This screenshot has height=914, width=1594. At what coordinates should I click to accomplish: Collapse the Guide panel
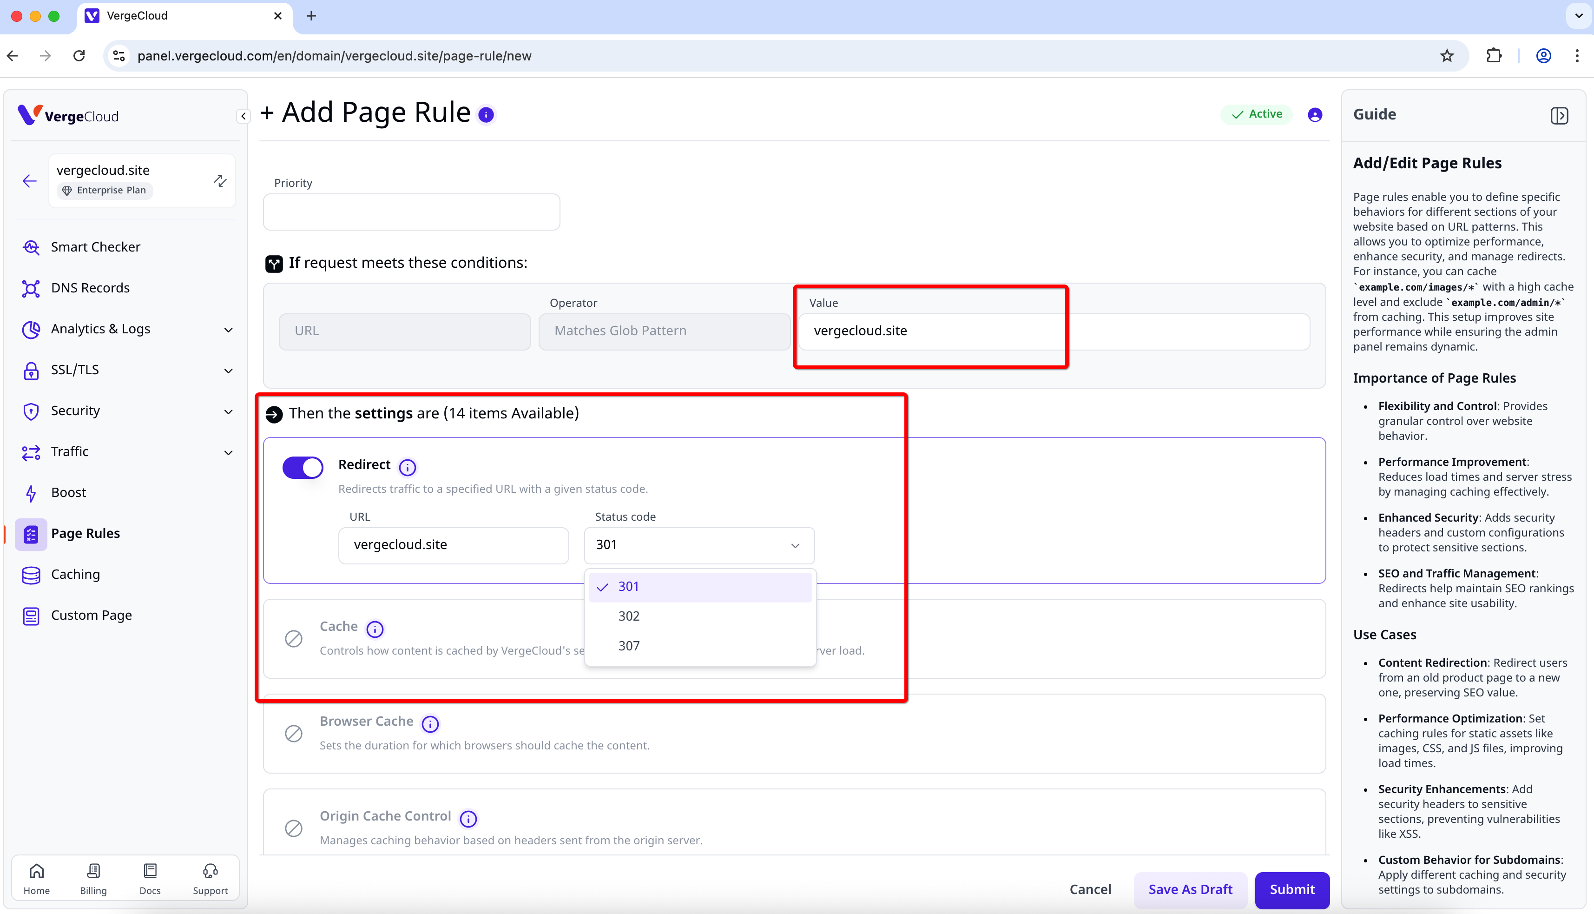click(x=1559, y=115)
